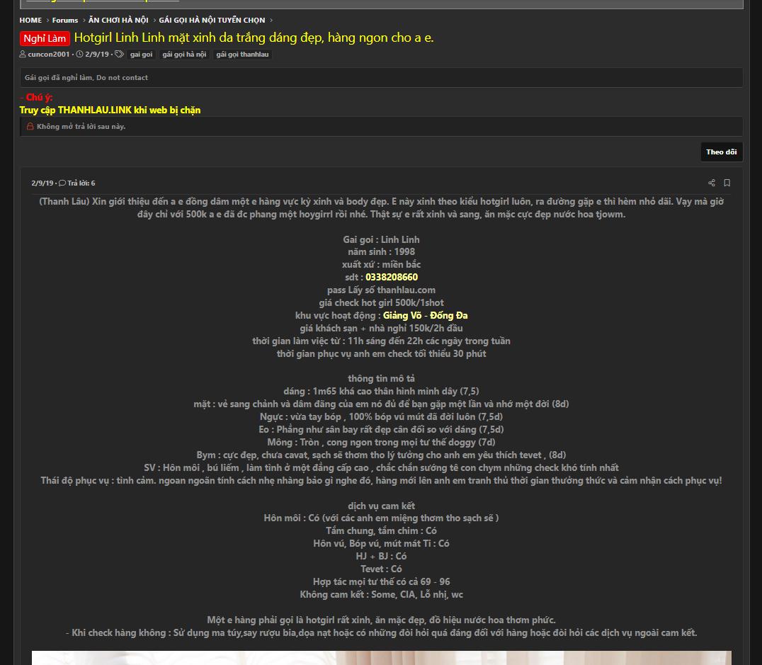Click the speech bubble icon beside Trả lời: 6
Image resolution: width=762 pixels, height=665 pixels.
pyautogui.click(x=62, y=183)
